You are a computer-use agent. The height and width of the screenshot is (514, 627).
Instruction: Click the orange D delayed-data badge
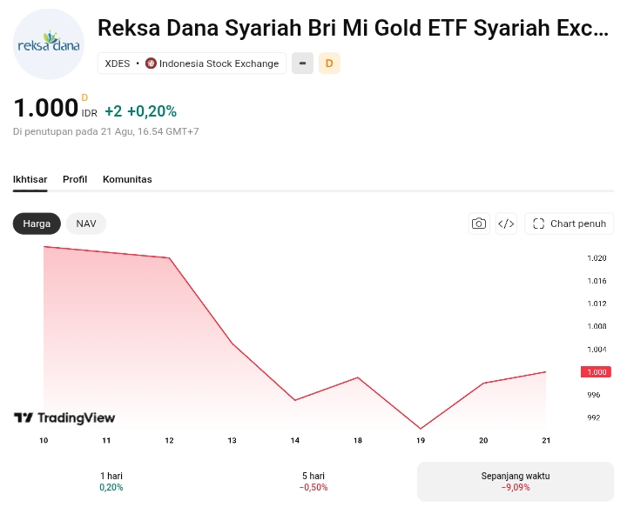pos(329,63)
